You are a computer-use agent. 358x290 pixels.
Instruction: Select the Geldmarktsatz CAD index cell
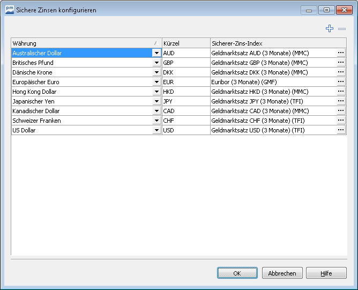tap(272, 111)
